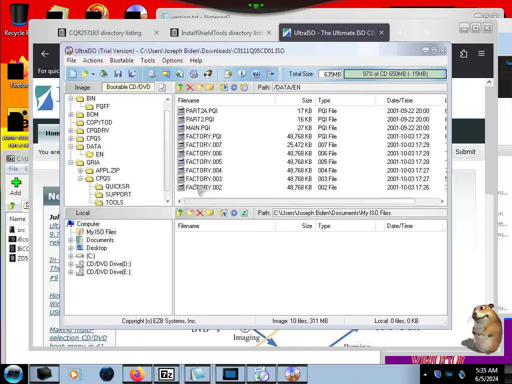The width and height of the screenshot is (512, 384).
Task: Expand the Documents node in Local tree
Action: pos(71,240)
